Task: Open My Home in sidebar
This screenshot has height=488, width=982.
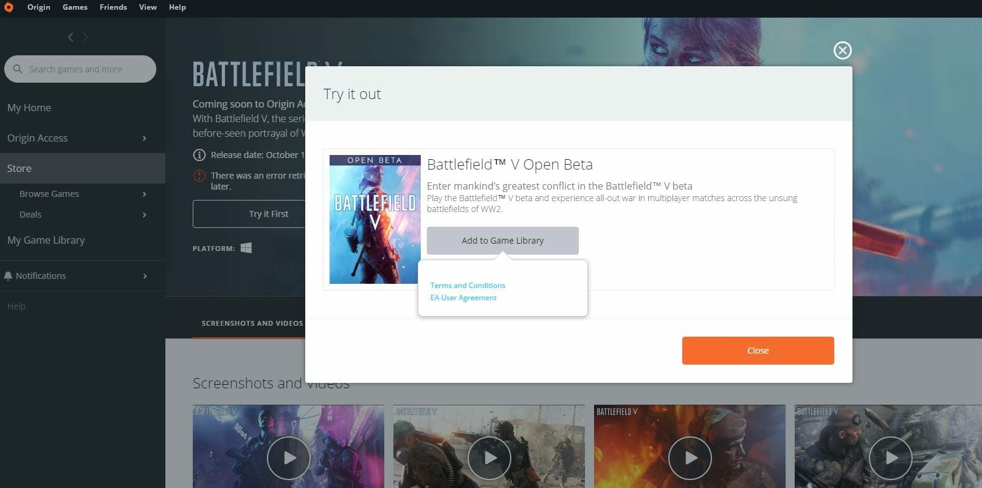Action: point(29,108)
